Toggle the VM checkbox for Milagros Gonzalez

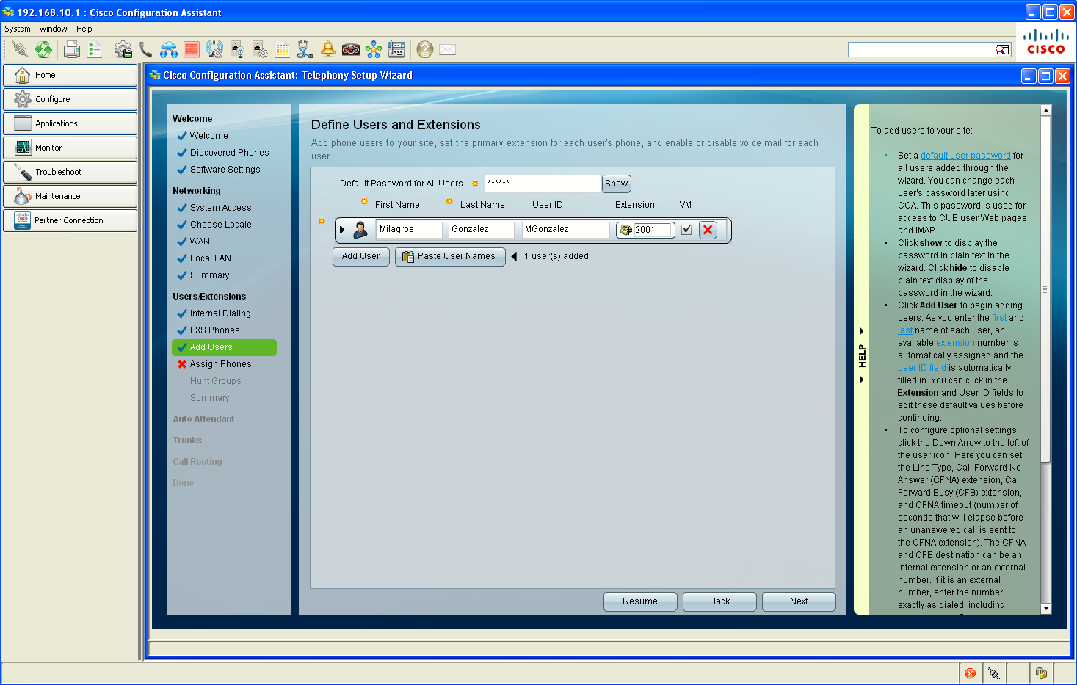686,230
